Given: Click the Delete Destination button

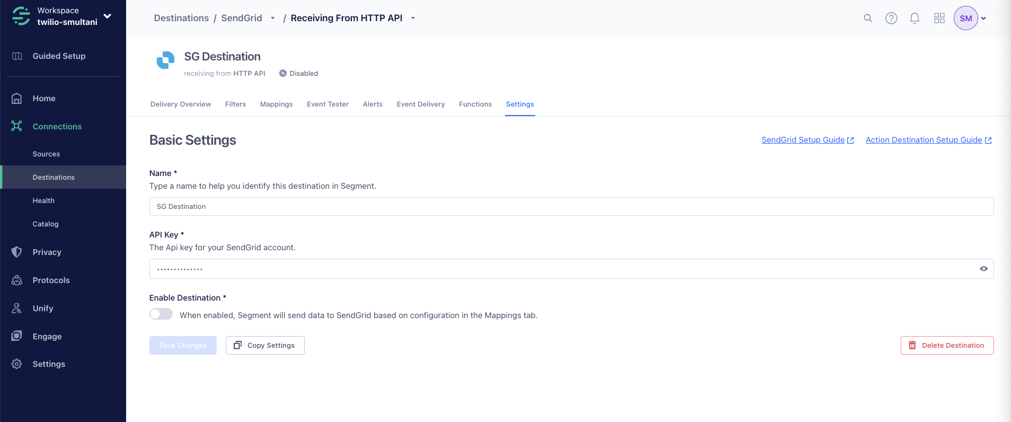Looking at the screenshot, I should pos(947,345).
